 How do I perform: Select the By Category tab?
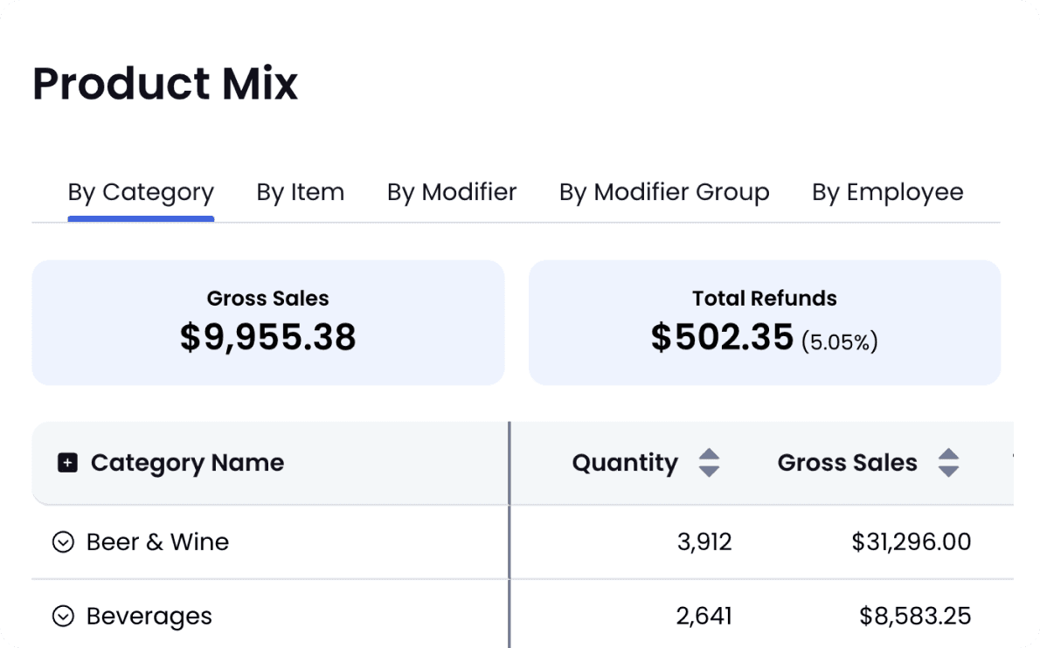click(x=141, y=192)
